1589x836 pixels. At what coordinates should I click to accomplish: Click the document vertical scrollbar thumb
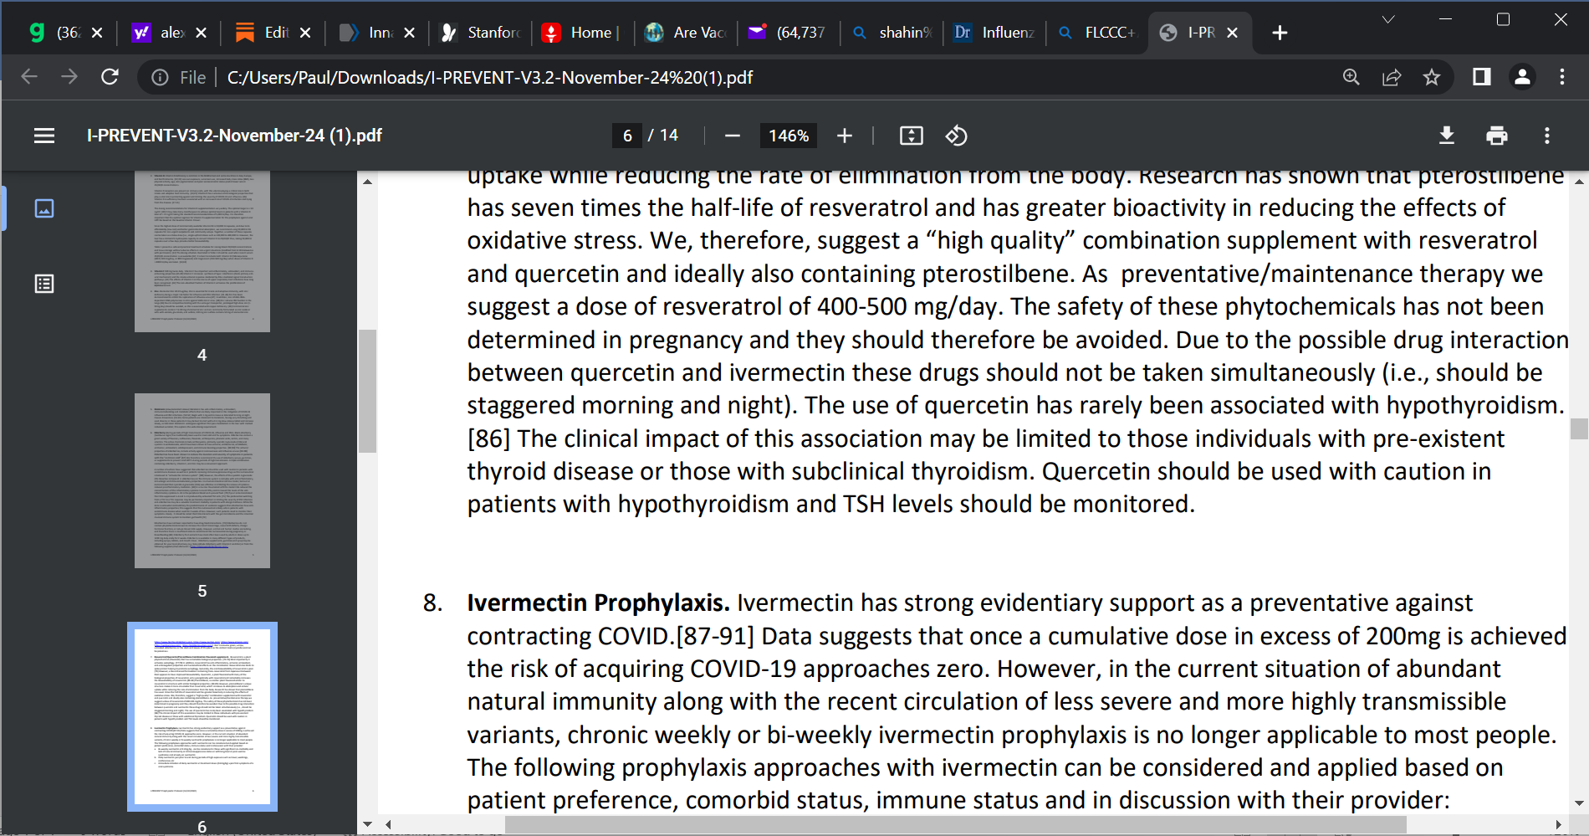tap(1579, 428)
